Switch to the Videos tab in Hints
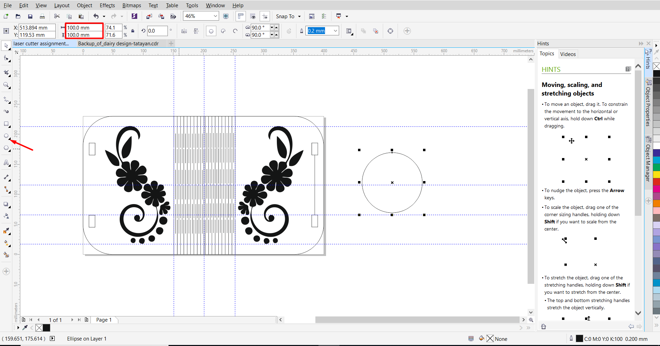 click(567, 54)
